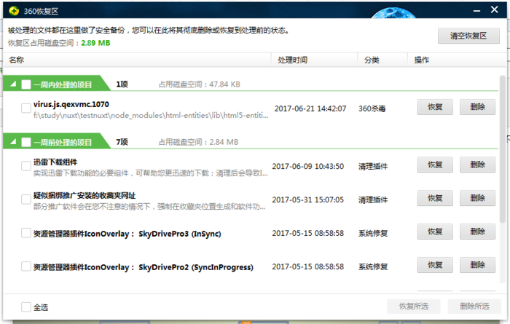Check the 一周前处理的项目 group checkbox
Image resolution: width=510 pixels, height=324 pixels.
pyautogui.click(x=26, y=142)
